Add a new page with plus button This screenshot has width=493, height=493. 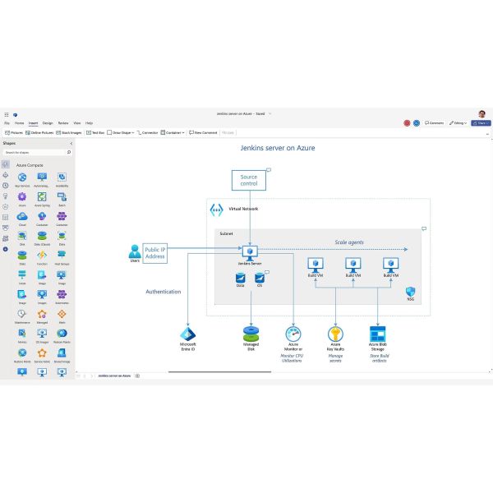(x=137, y=376)
